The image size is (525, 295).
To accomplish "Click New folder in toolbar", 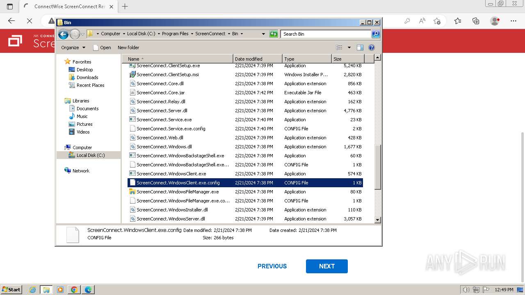I will (x=128, y=48).
